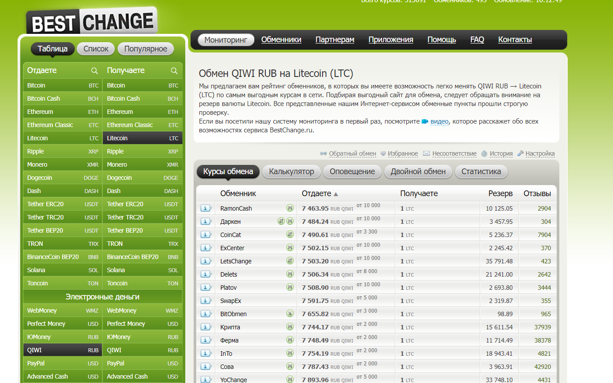613x383 pixels.
Task: Click the double-arrow icon beside Обратный обмен
Action: [323, 153]
